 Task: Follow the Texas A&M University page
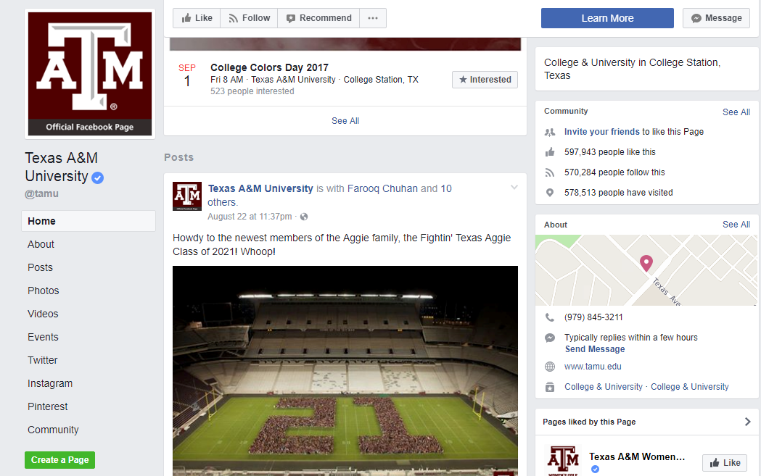pos(248,18)
